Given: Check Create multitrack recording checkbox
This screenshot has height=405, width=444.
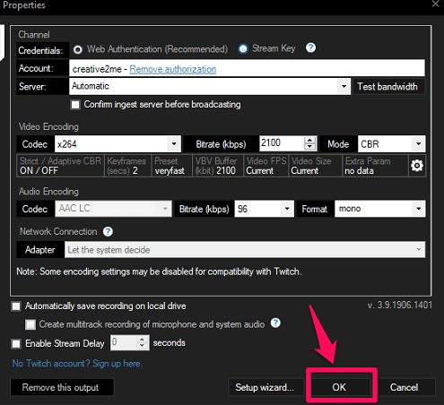Looking at the screenshot, I should pyautogui.click(x=30, y=324).
